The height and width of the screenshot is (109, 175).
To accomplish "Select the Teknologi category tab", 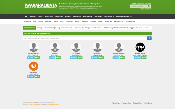I will [x=69, y=21].
